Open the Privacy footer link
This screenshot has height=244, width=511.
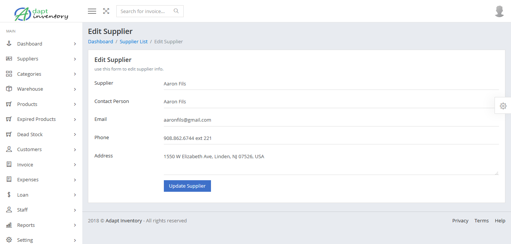[x=460, y=220]
